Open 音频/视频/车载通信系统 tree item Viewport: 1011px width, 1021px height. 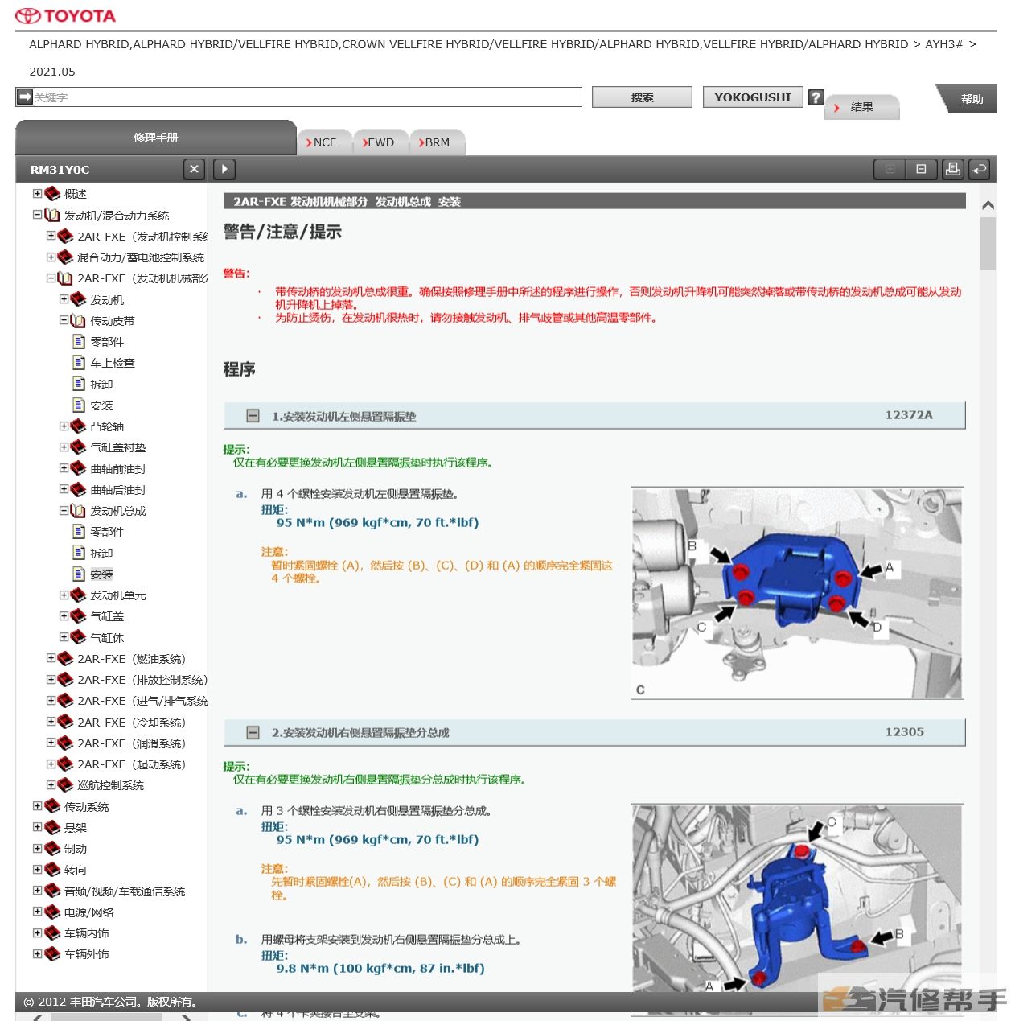[x=125, y=891]
